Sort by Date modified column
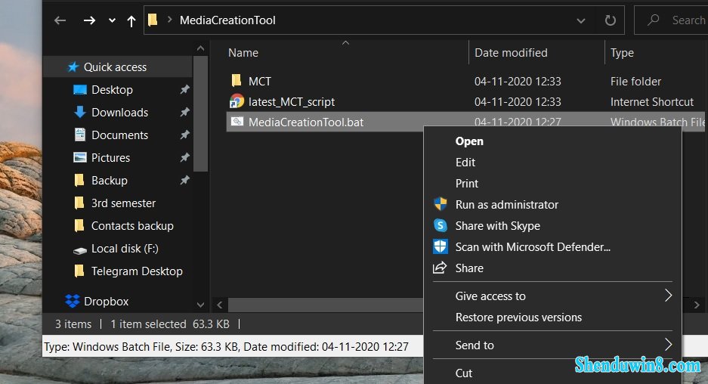 point(511,53)
